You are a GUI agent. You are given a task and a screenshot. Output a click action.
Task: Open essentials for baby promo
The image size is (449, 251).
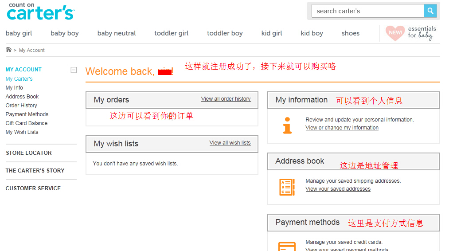click(x=411, y=33)
